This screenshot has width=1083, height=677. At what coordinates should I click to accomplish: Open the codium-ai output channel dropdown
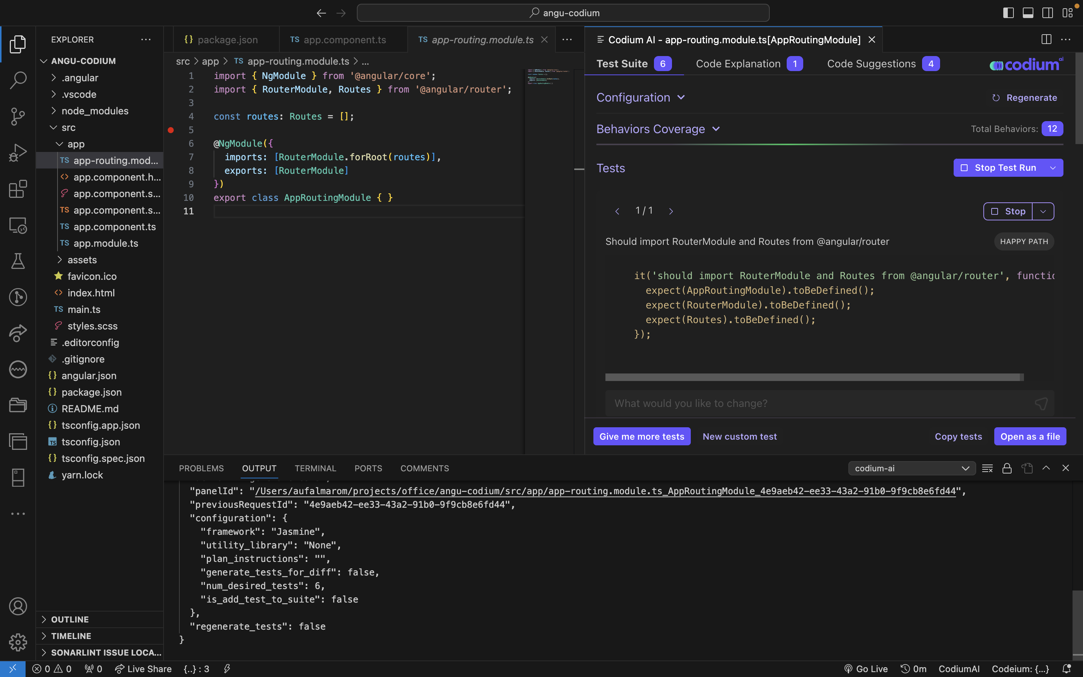click(911, 468)
